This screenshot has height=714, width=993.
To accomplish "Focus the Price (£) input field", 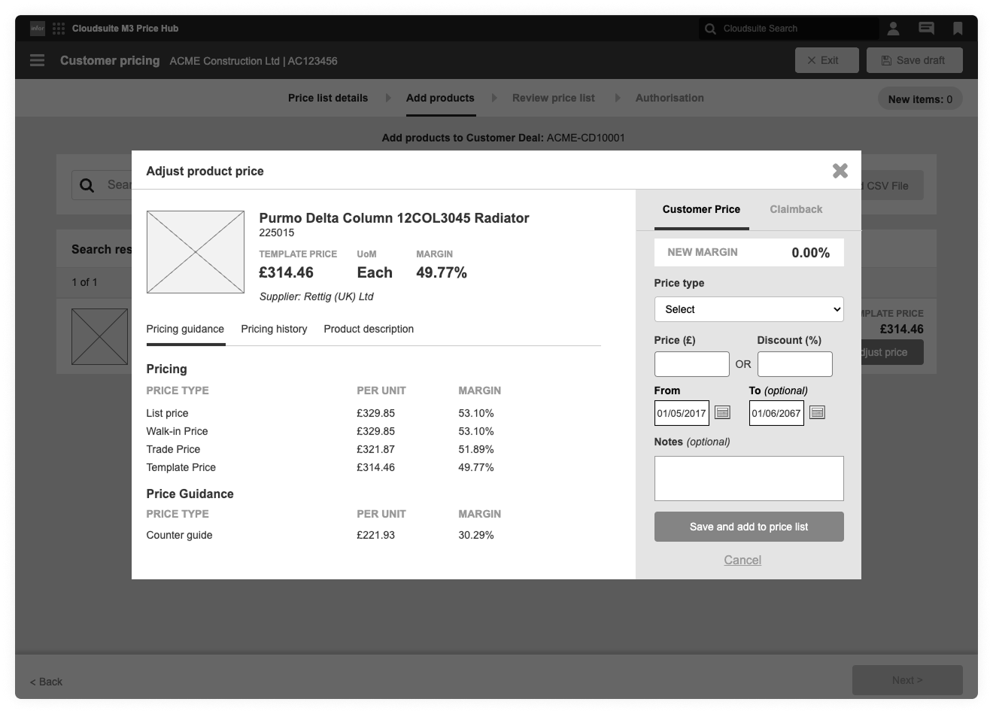I will coord(692,364).
